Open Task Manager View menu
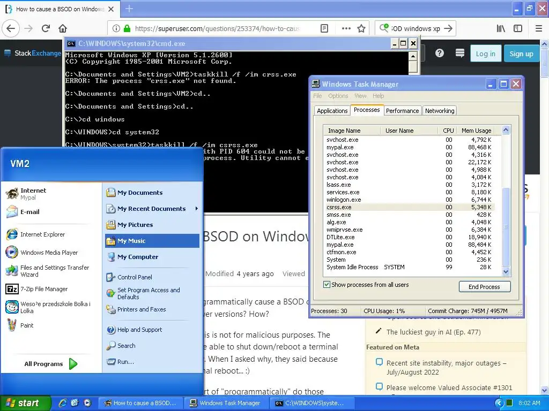This screenshot has width=549, height=411. [360, 96]
